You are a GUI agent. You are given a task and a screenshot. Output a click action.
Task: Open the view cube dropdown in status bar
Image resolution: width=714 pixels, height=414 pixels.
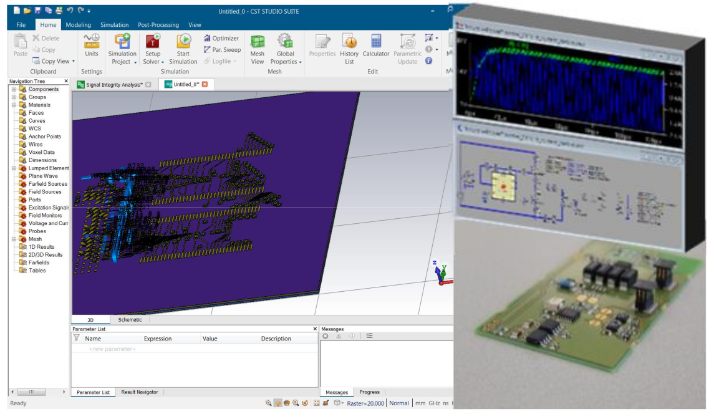click(342, 403)
